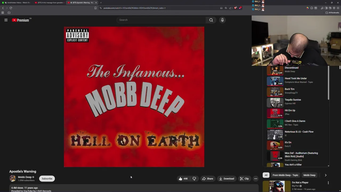Switch to UncleHattan Videos tab
Screen dimensions: 341x192
pos(17,3)
